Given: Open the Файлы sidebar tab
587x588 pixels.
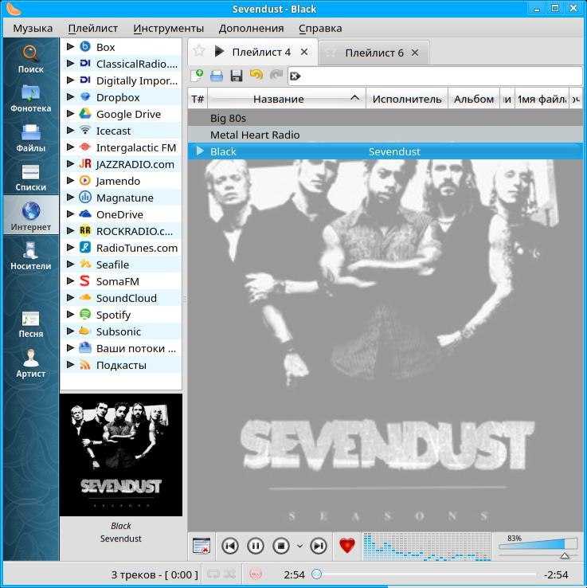Looking at the screenshot, I should (31, 138).
